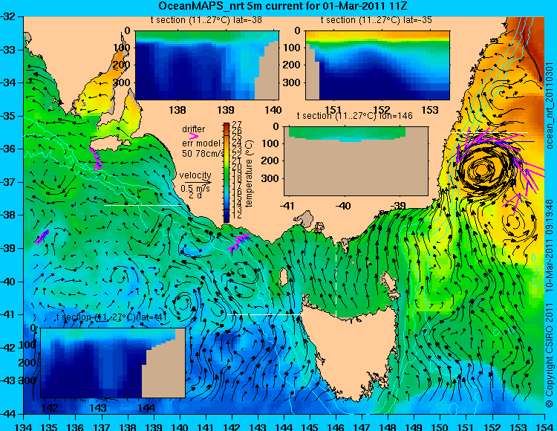Click the '134' longitude label on bottom axis
The image size is (557, 431).
pyautogui.click(x=24, y=427)
